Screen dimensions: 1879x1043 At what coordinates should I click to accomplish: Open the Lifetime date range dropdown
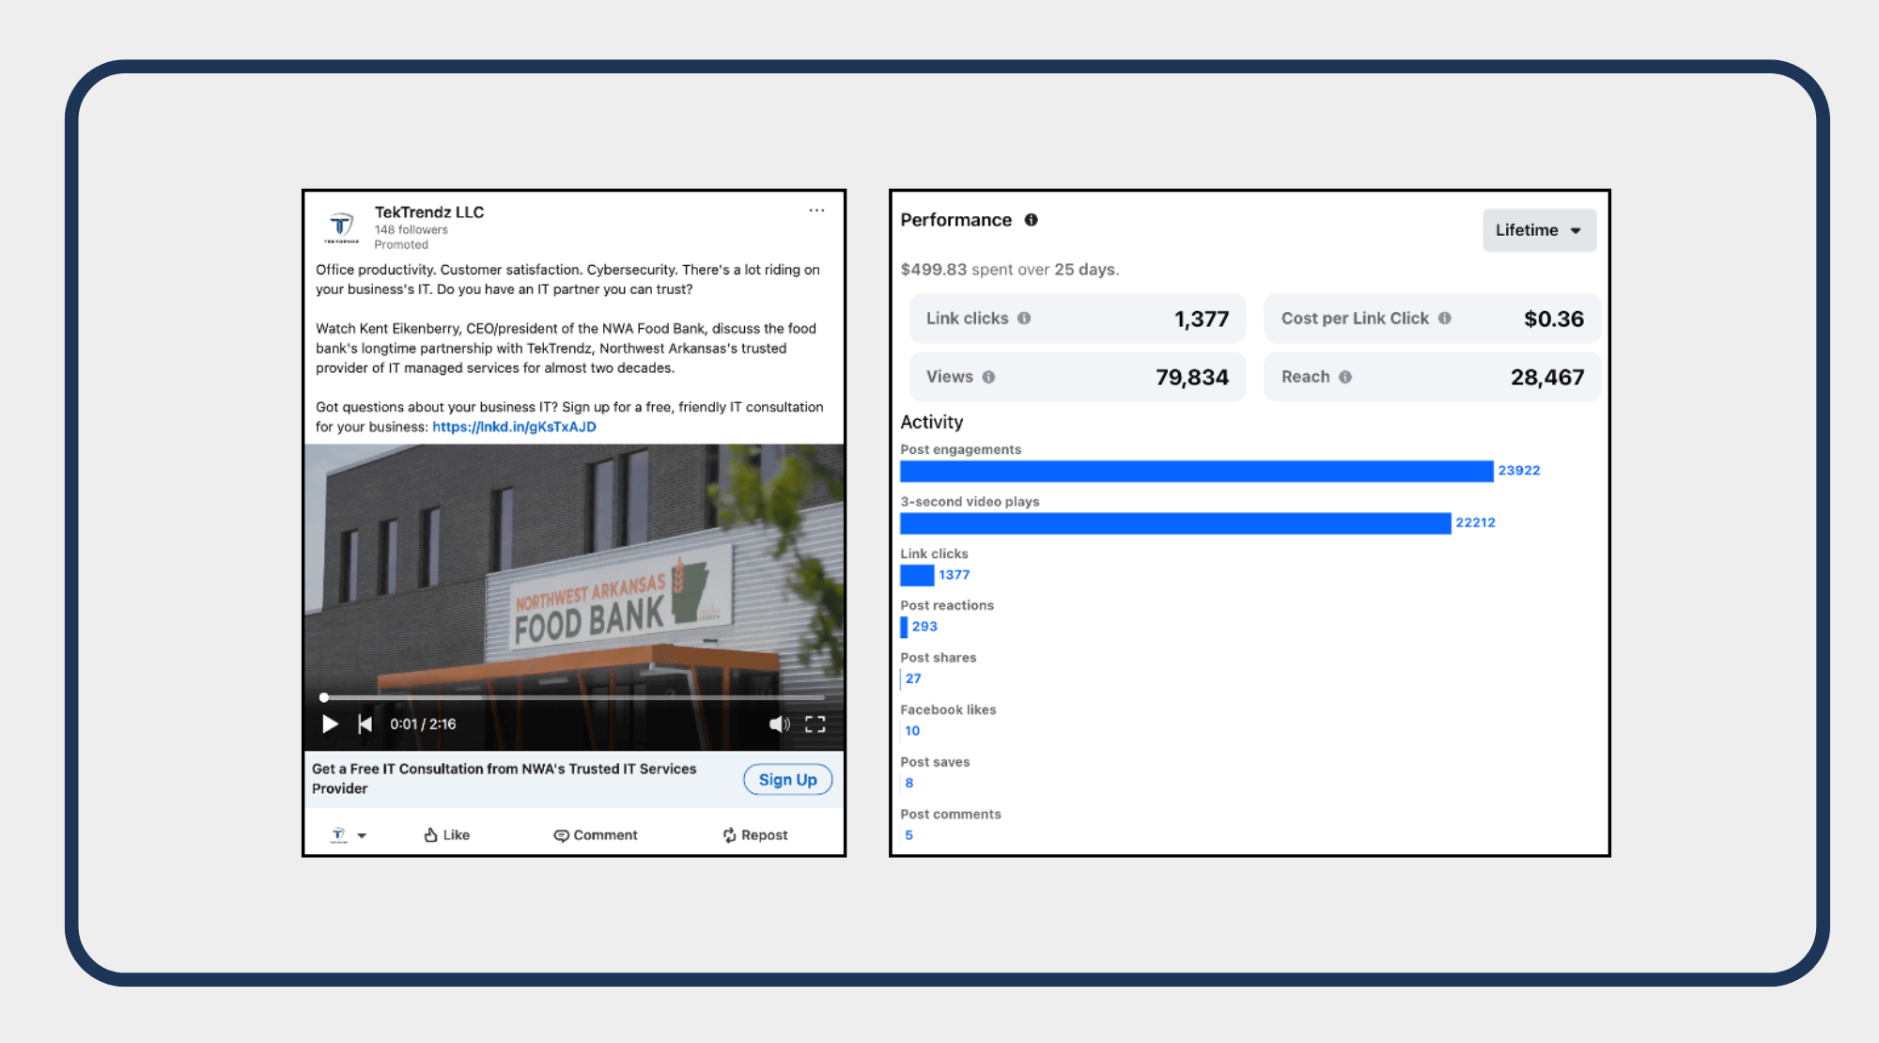click(1539, 230)
